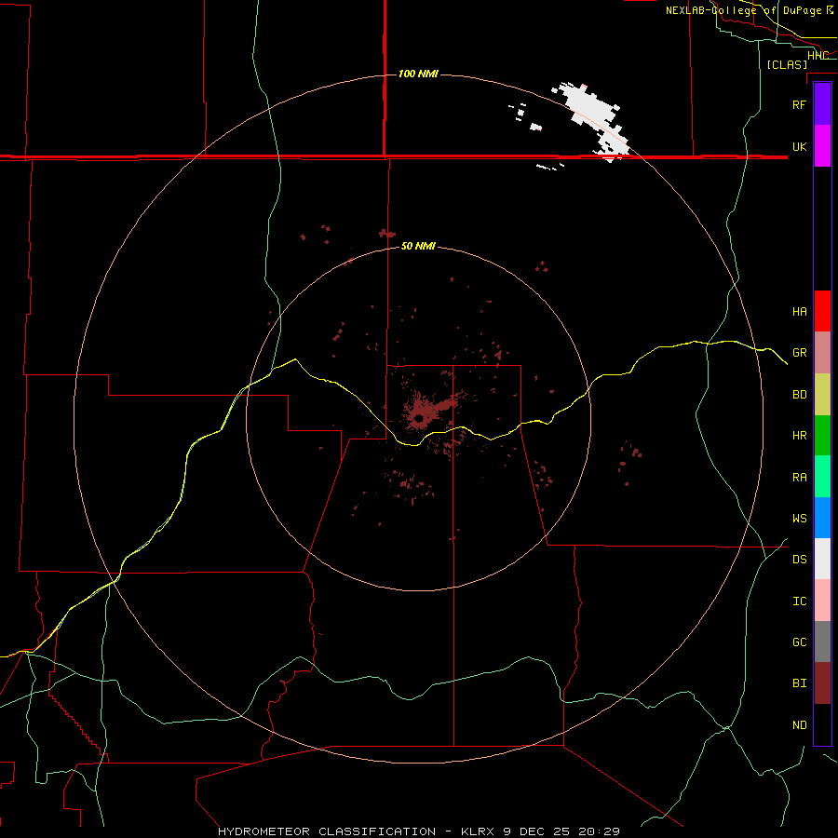This screenshot has width=838, height=838.
Task: Pick the RA light green legend swatch
Action: (x=822, y=477)
